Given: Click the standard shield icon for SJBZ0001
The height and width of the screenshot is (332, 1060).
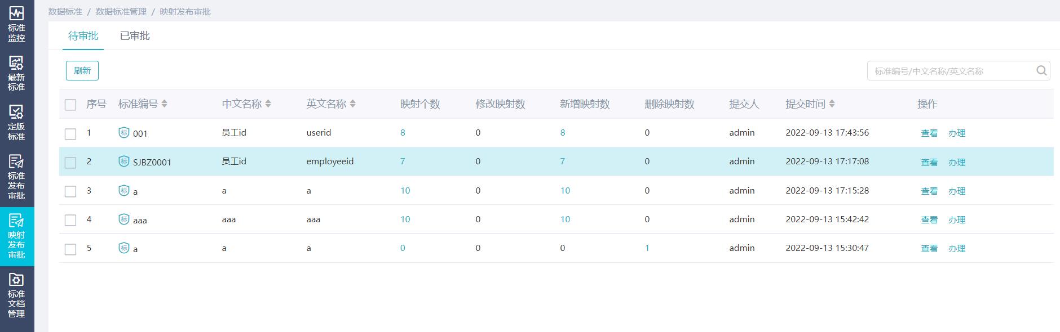Looking at the screenshot, I should (124, 161).
